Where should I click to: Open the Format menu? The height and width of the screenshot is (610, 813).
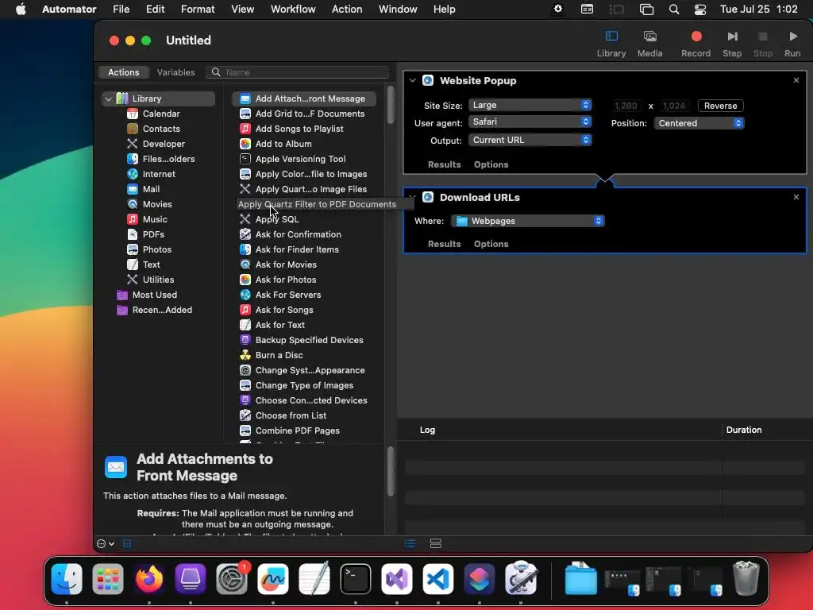198,9
